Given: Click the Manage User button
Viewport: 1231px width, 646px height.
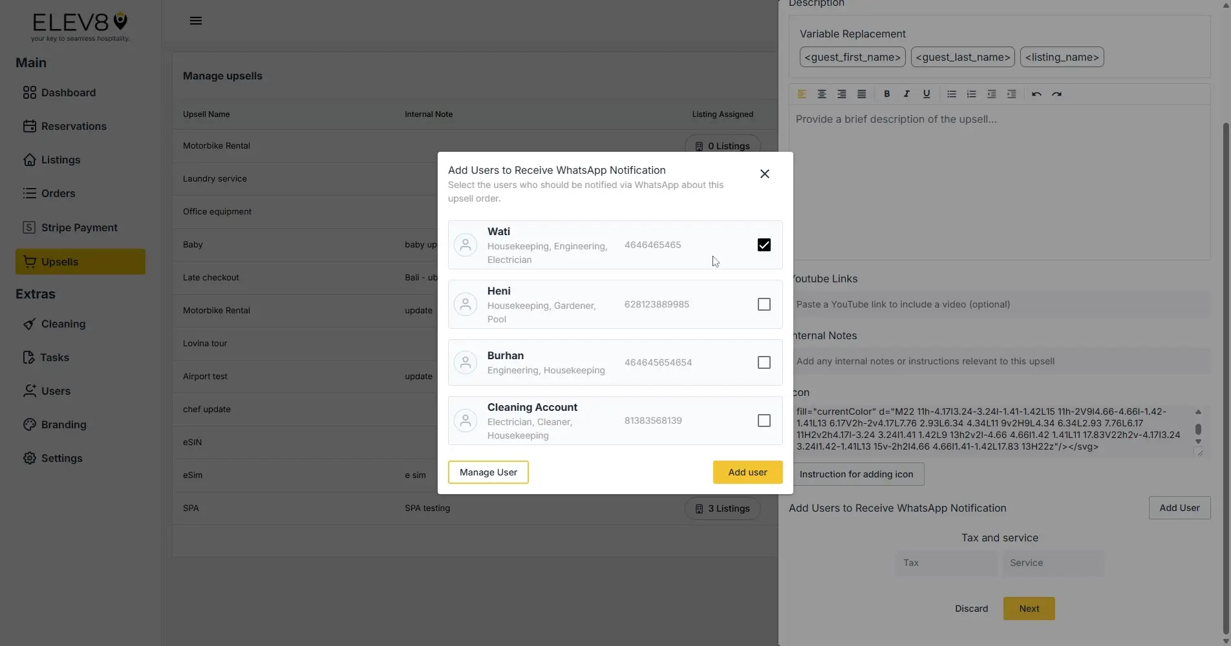Looking at the screenshot, I should coord(487,472).
